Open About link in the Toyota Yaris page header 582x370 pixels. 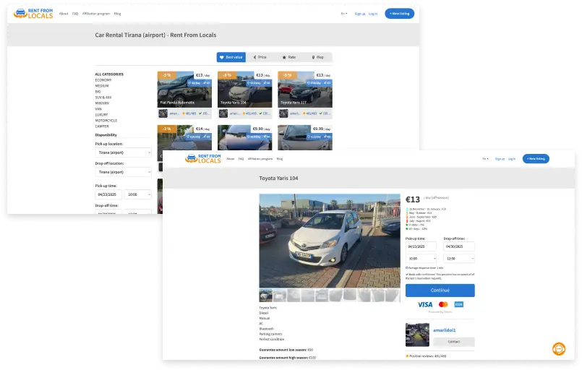(231, 159)
